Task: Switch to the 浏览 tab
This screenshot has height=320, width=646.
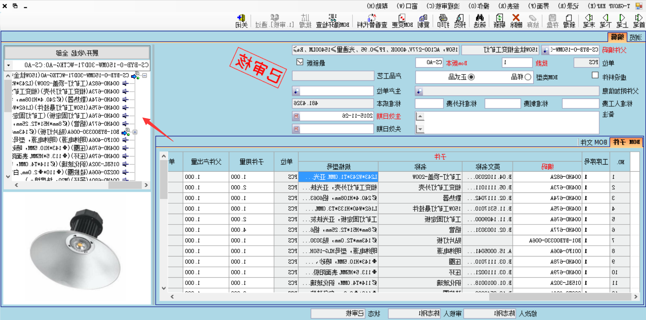Action: 636,37
